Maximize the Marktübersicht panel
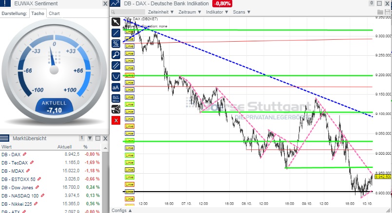 (98, 138)
